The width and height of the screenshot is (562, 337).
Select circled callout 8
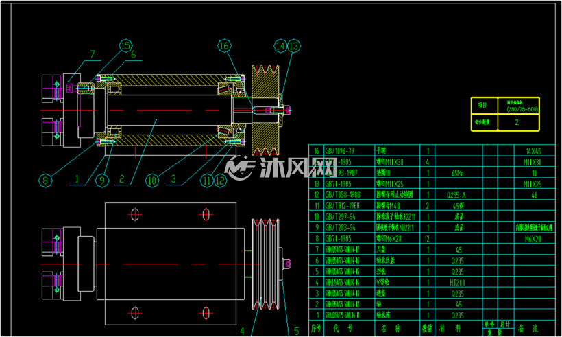(45, 180)
